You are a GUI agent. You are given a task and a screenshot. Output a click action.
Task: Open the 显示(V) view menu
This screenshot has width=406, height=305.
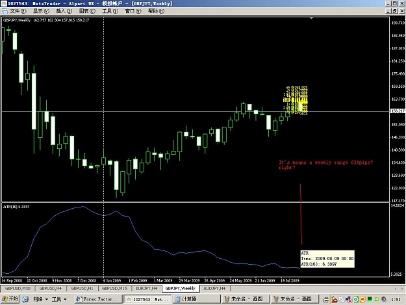coord(41,11)
